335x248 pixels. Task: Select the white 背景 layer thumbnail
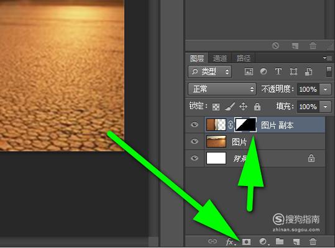216,158
